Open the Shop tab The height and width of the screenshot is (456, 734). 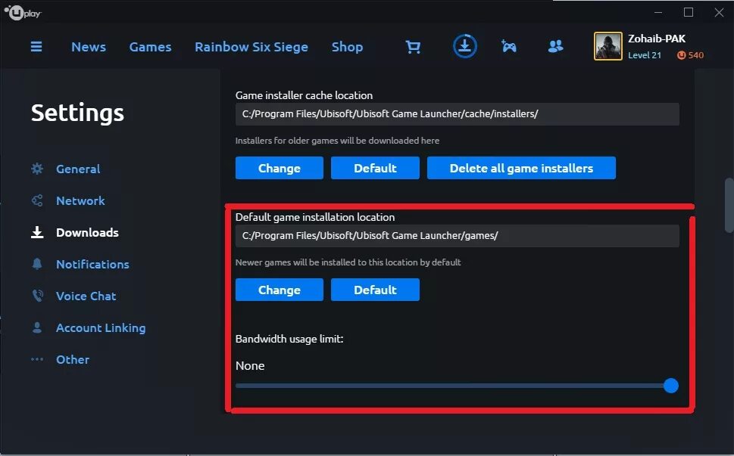click(x=348, y=47)
